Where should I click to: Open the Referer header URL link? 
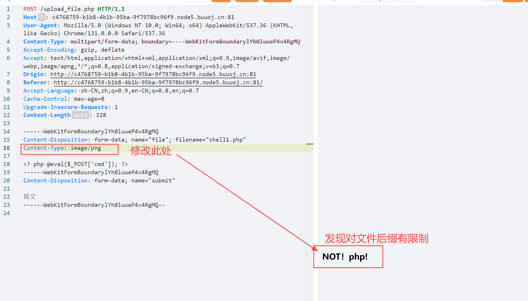pyautogui.click(x=158, y=82)
